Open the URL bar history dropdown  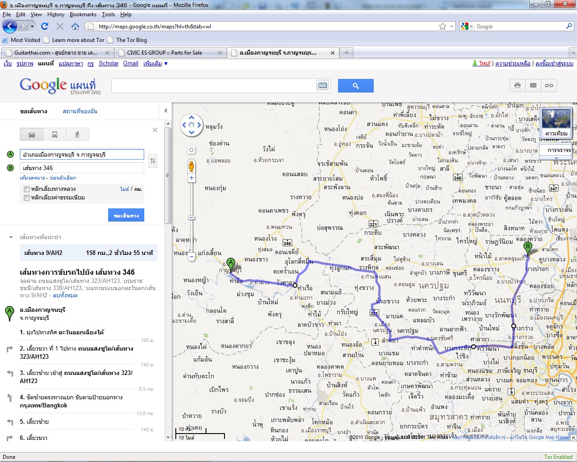[x=452, y=26]
